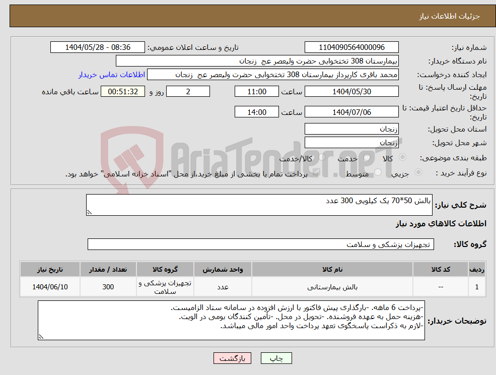
Task: Click the جزئیات اطلاعات نیاز header title
Action: click(x=450, y=16)
